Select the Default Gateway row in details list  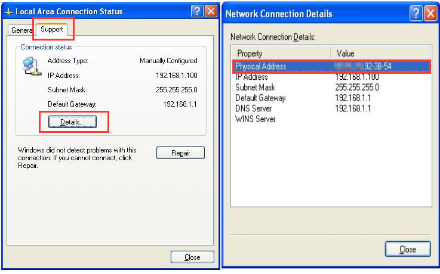[260, 98]
